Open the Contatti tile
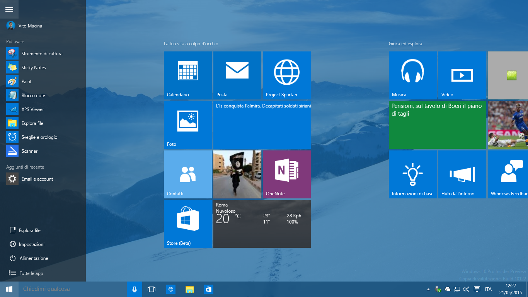 (x=188, y=174)
